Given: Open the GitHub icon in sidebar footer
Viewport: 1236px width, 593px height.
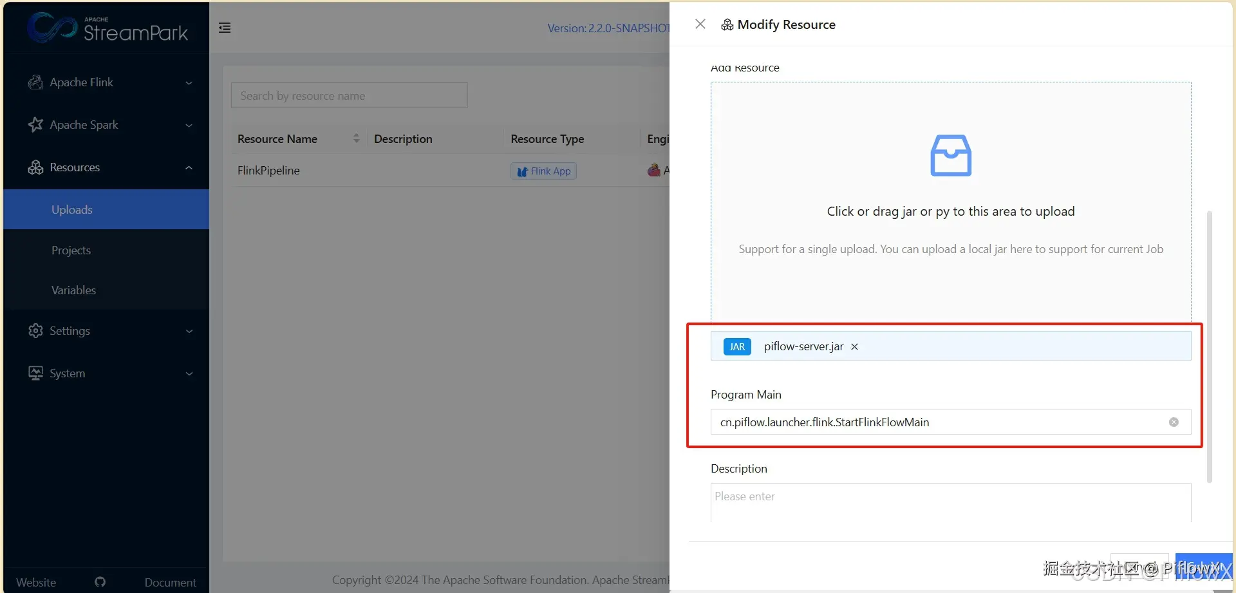Looking at the screenshot, I should (100, 582).
